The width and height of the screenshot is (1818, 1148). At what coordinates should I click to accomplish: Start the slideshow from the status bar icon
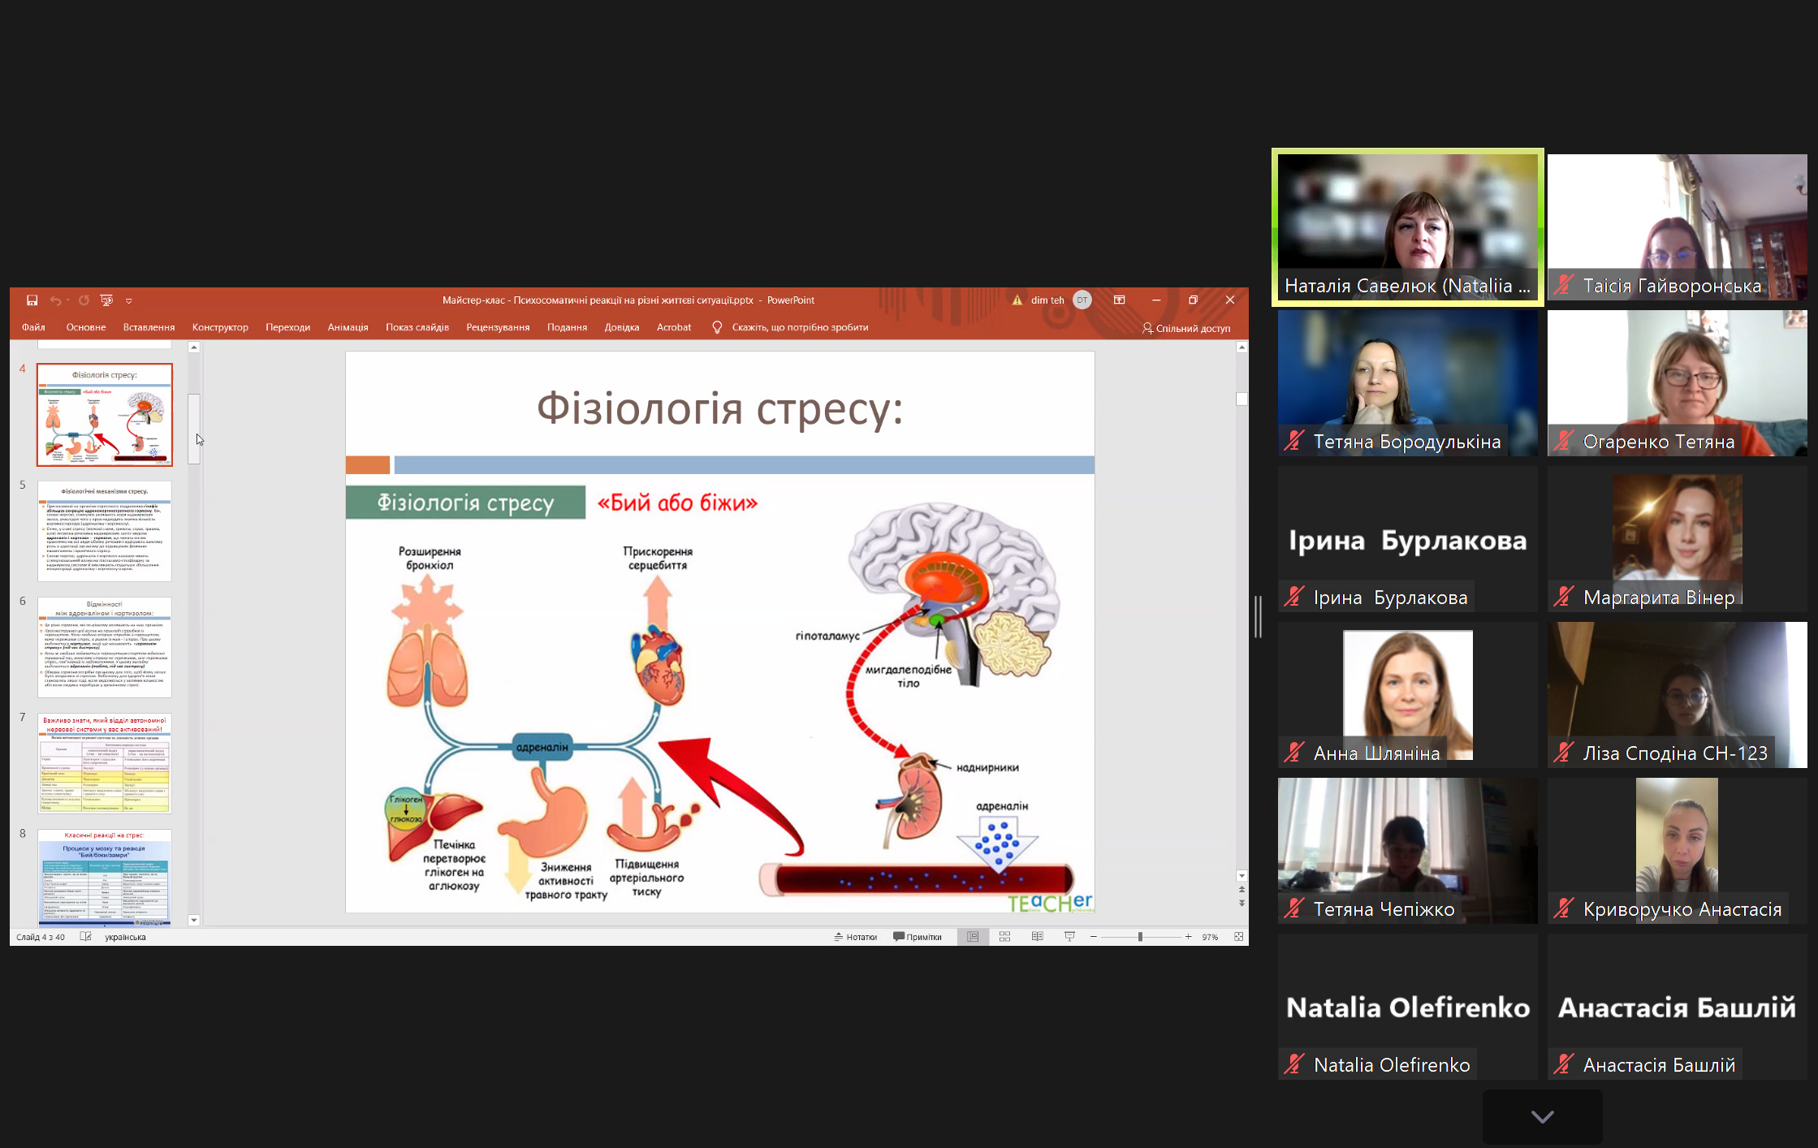click(1069, 937)
